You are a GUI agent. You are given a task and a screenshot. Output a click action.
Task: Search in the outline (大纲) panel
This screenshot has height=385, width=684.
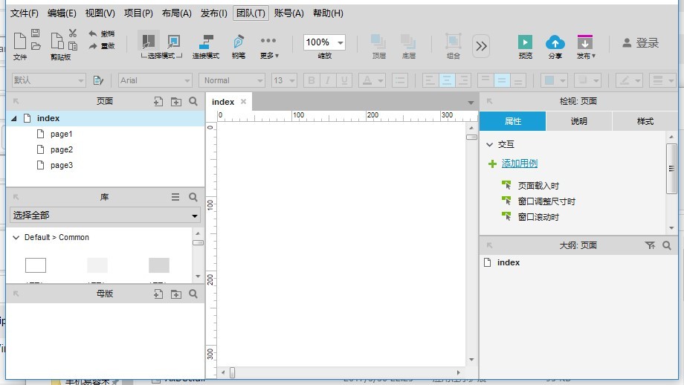[x=667, y=245]
